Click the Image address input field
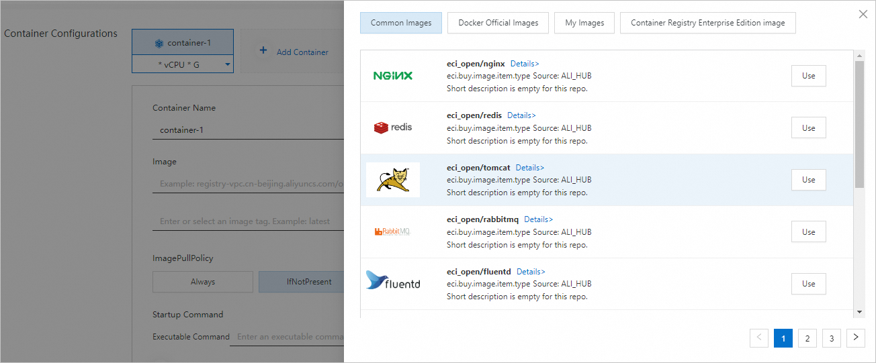 coord(248,184)
